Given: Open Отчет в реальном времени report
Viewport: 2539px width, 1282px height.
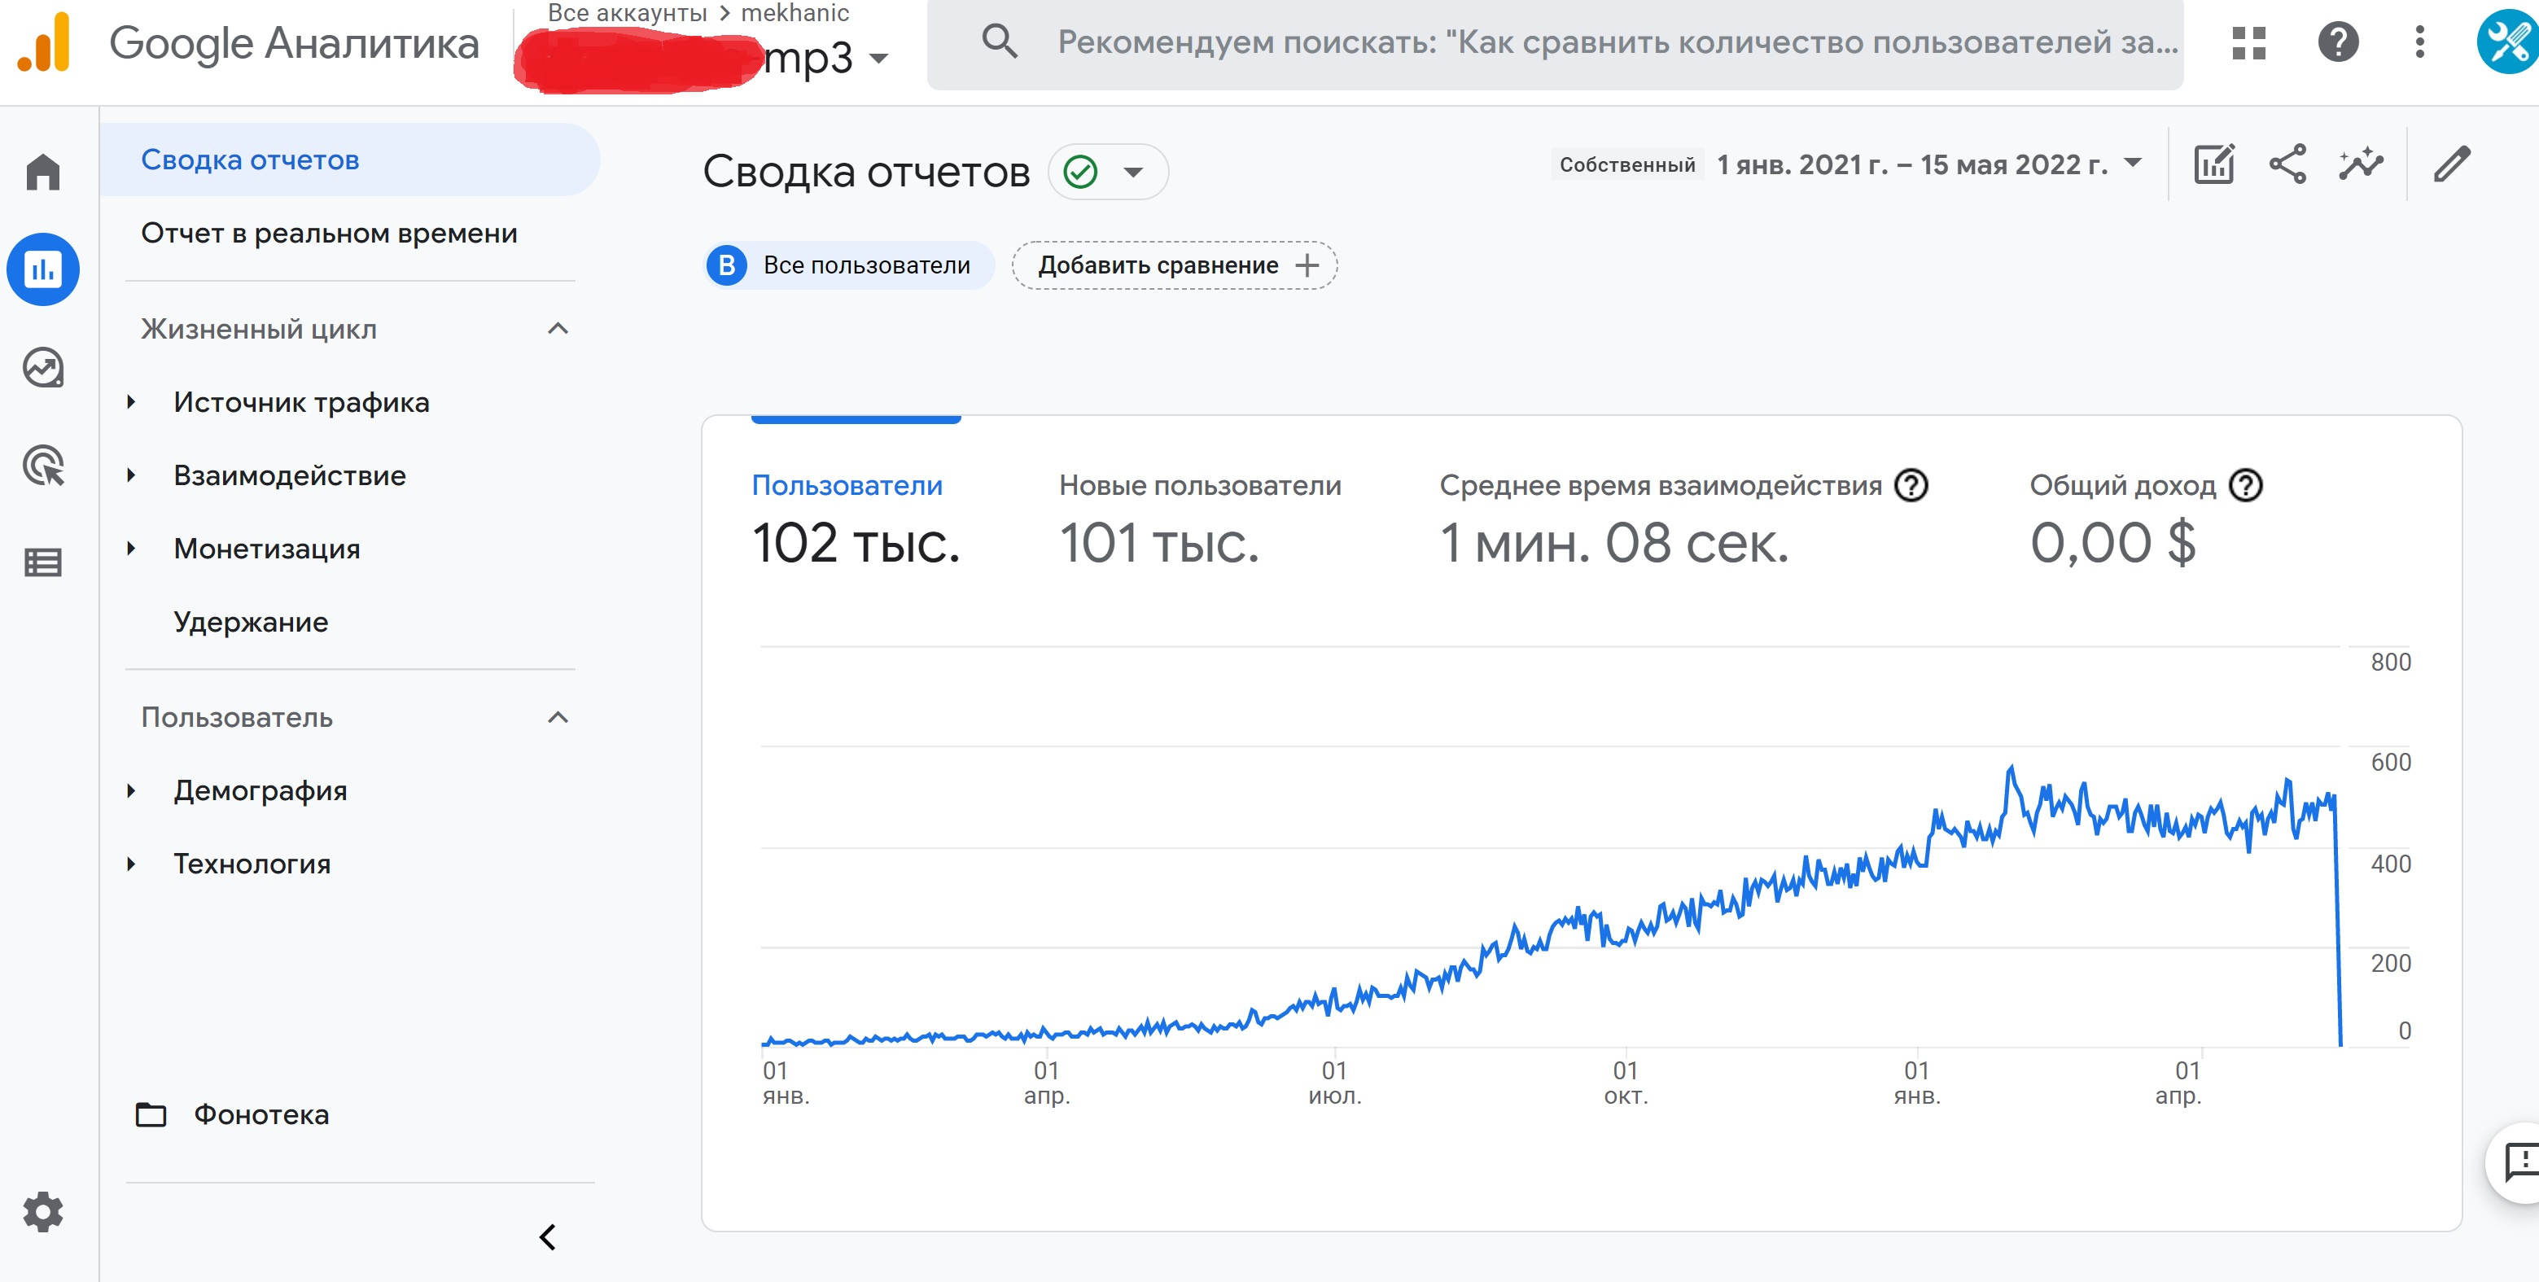Looking at the screenshot, I should (328, 234).
